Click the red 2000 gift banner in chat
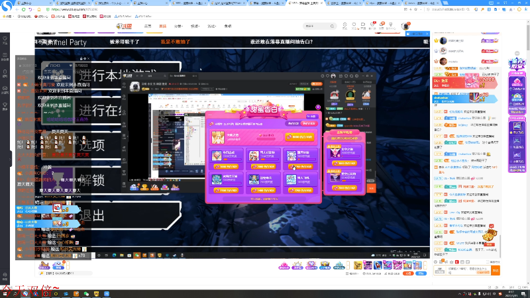Viewport: 530px width, 298px height. click(x=465, y=82)
